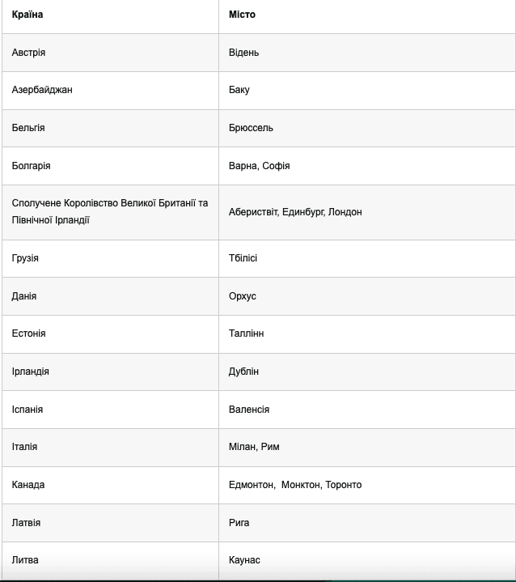Click the 'Місто' column header
516x582 pixels.
(242, 15)
